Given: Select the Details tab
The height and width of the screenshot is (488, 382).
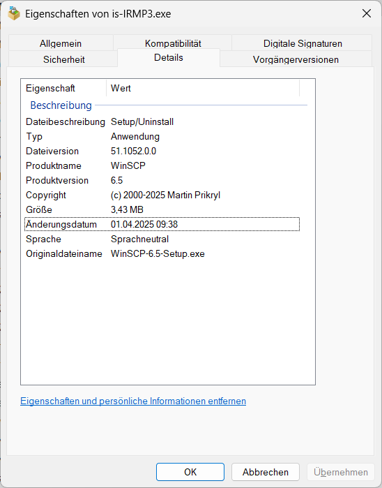Looking at the screenshot, I should [169, 57].
